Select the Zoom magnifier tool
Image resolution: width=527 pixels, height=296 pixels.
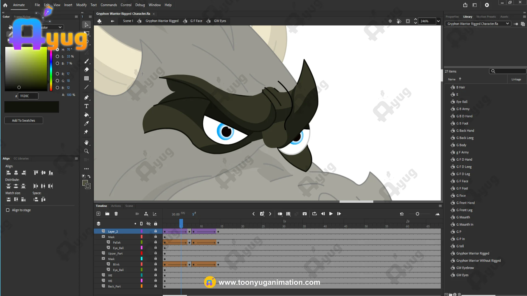[86, 151]
